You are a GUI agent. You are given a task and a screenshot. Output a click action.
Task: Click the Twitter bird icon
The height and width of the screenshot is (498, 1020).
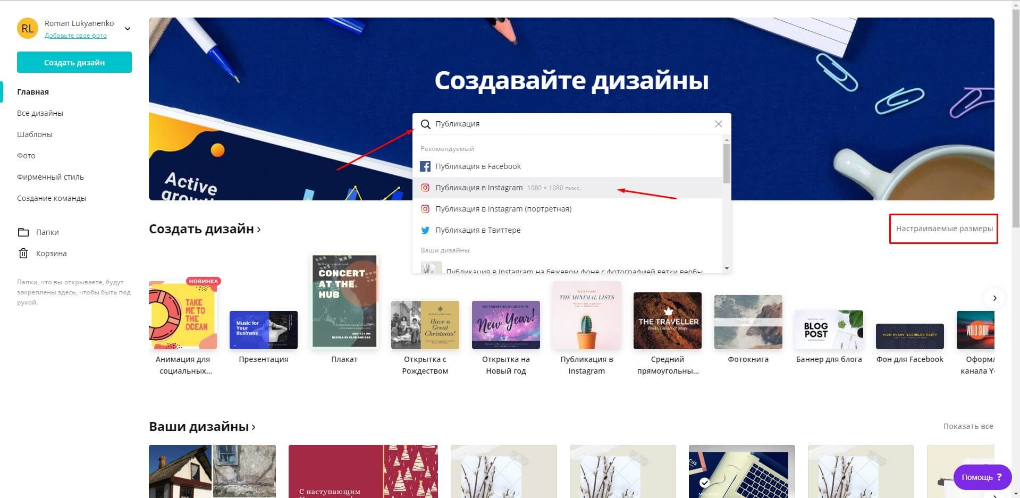(425, 230)
